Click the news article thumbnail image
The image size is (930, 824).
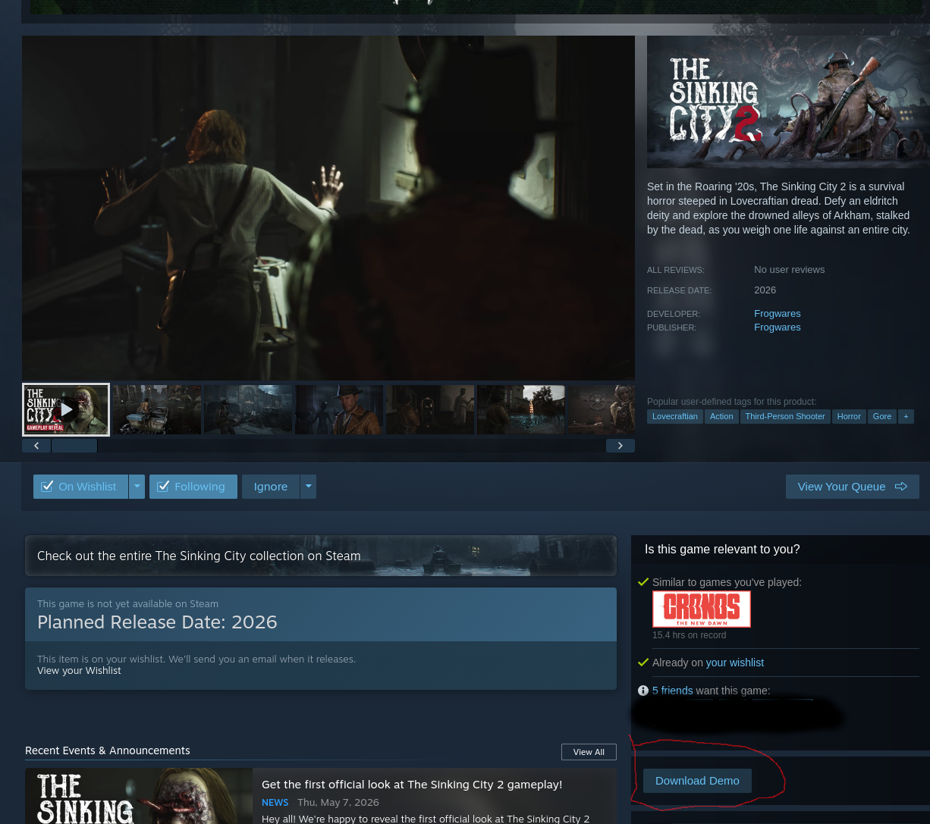(x=139, y=796)
